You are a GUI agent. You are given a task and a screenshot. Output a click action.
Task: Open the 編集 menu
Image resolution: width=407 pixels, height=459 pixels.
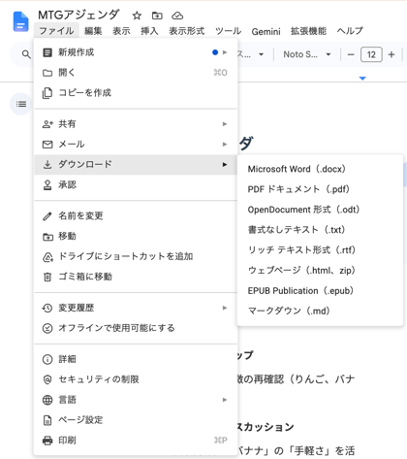tap(93, 31)
